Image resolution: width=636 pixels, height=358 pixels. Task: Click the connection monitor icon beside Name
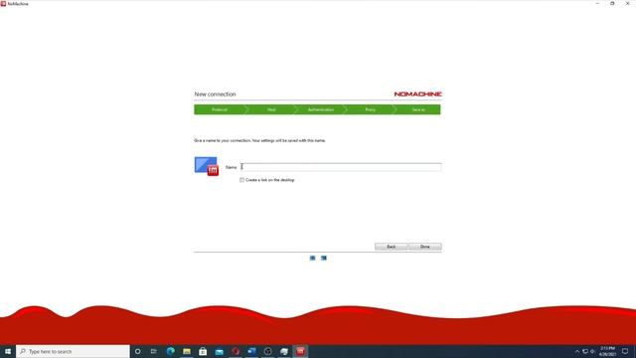(x=207, y=166)
